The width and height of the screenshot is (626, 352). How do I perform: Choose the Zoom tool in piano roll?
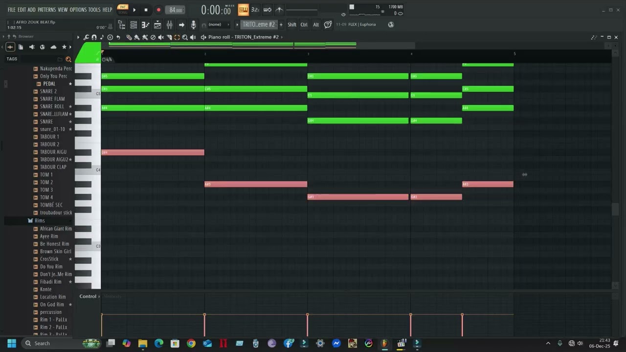click(x=185, y=37)
